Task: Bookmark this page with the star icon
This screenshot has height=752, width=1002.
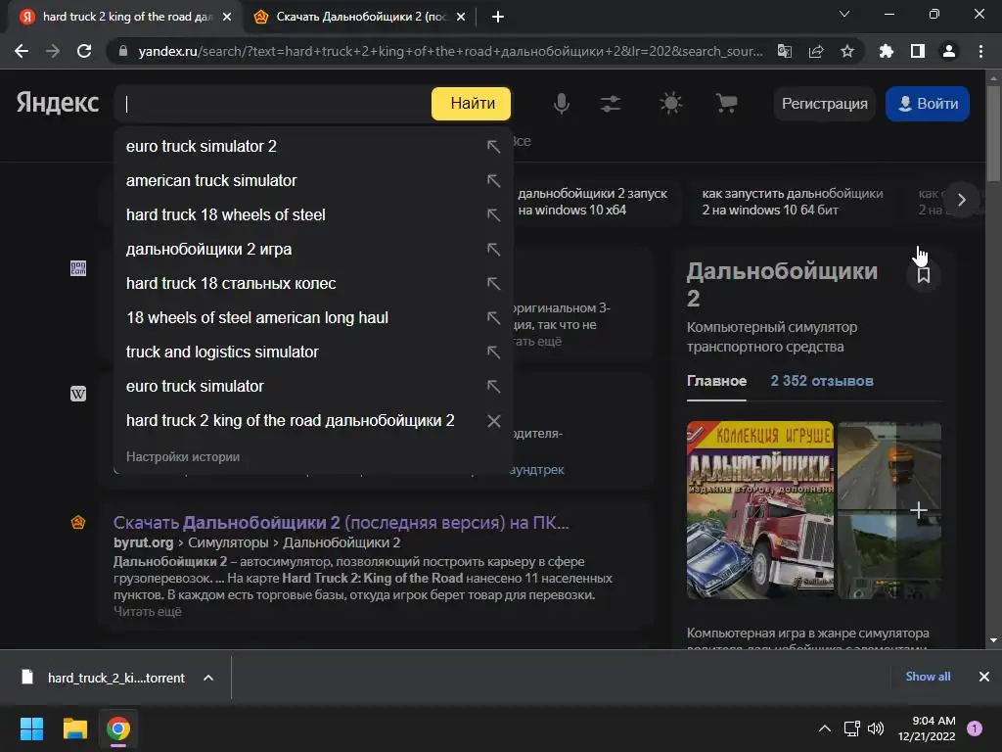Action: pyautogui.click(x=847, y=51)
